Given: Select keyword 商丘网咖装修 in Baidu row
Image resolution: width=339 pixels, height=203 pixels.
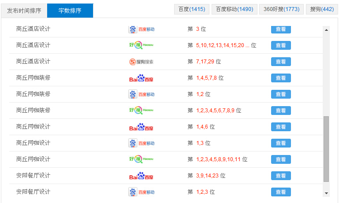Looking at the screenshot, I should (x=34, y=78).
